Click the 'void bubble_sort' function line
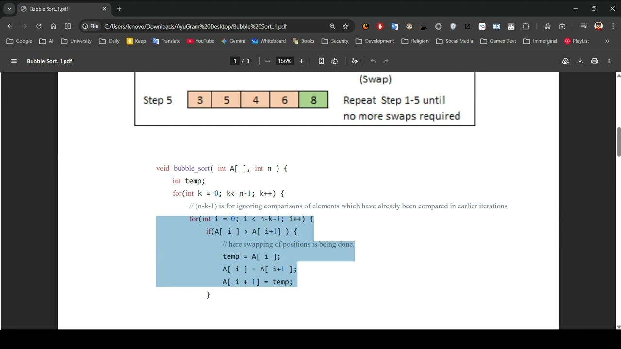 pos(222,168)
